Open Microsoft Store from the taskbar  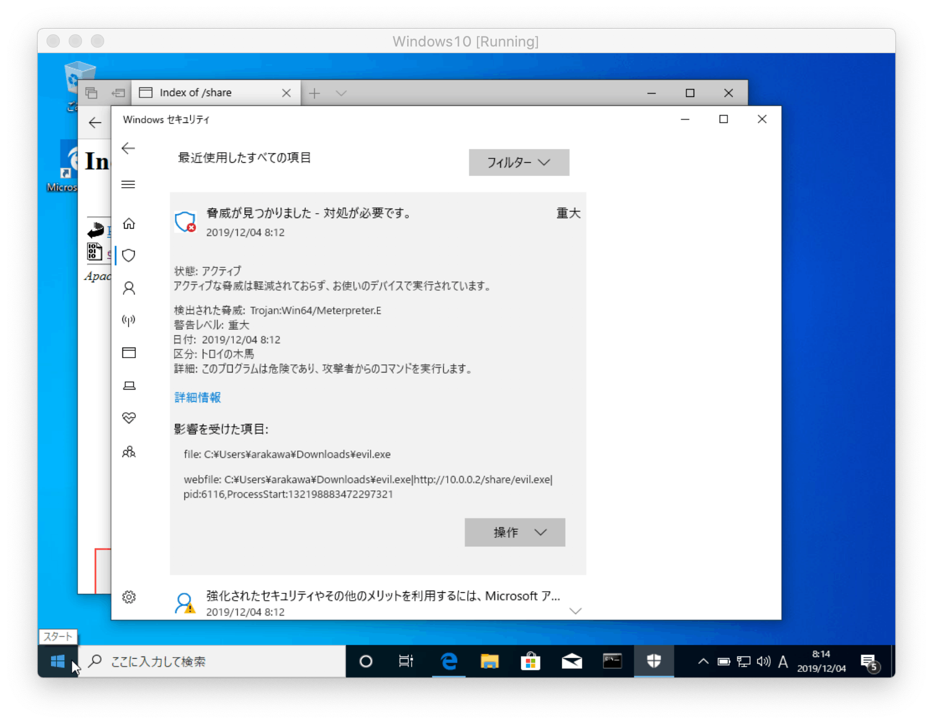coord(530,661)
